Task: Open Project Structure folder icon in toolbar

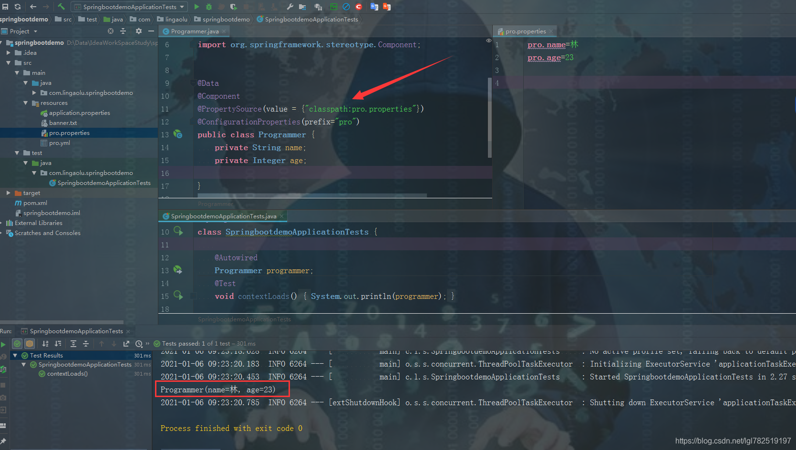Action: click(302, 7)
